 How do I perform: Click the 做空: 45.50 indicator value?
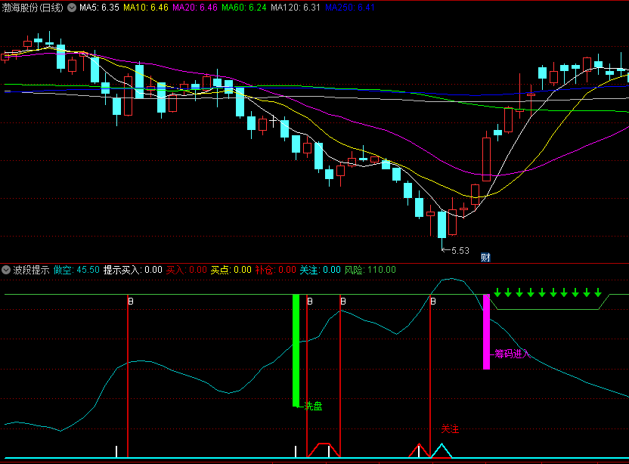[76, 270]
